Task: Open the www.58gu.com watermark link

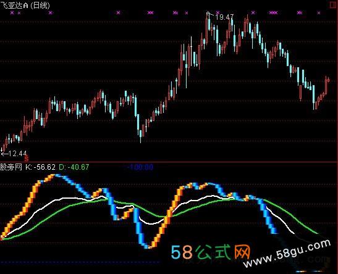Action: (x=287, y=254)
